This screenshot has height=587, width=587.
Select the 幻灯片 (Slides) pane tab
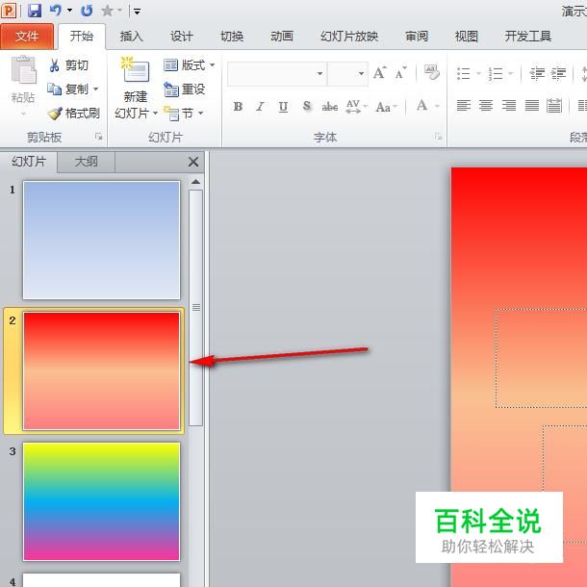29,162
